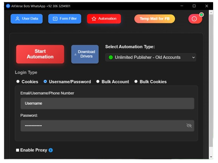This screenshot has width=218, height=163.
Task: Enable the proxy checkbox
Action: tap(17, 150)
